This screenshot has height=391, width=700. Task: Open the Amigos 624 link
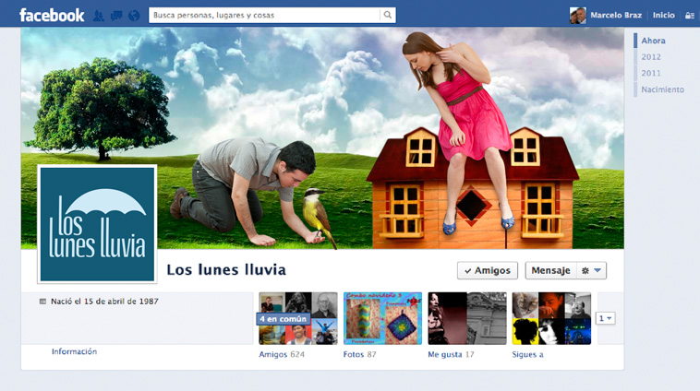[x=282, y=354]
